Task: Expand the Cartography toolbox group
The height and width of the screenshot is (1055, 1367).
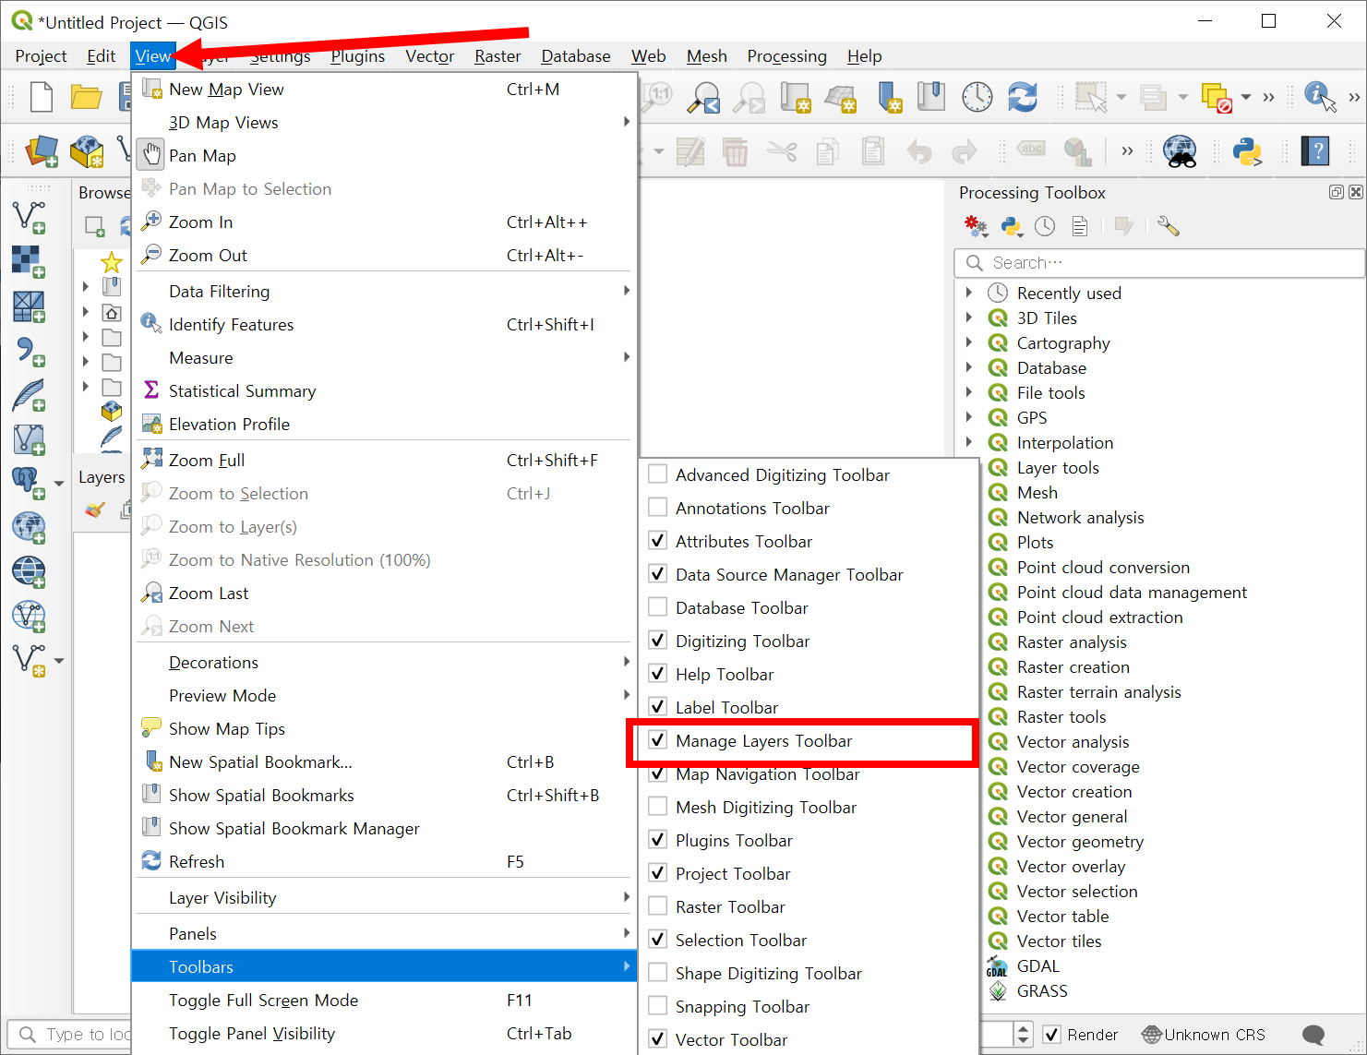Action: tap(969, 342)
